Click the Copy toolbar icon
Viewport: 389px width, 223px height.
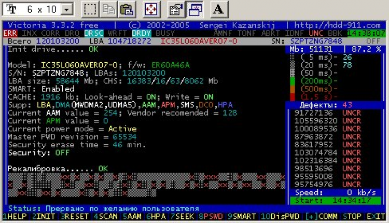(x=109, y=9)
